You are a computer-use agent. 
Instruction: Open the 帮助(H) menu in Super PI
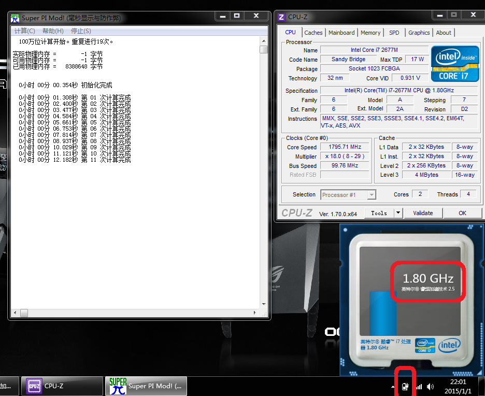53,31
